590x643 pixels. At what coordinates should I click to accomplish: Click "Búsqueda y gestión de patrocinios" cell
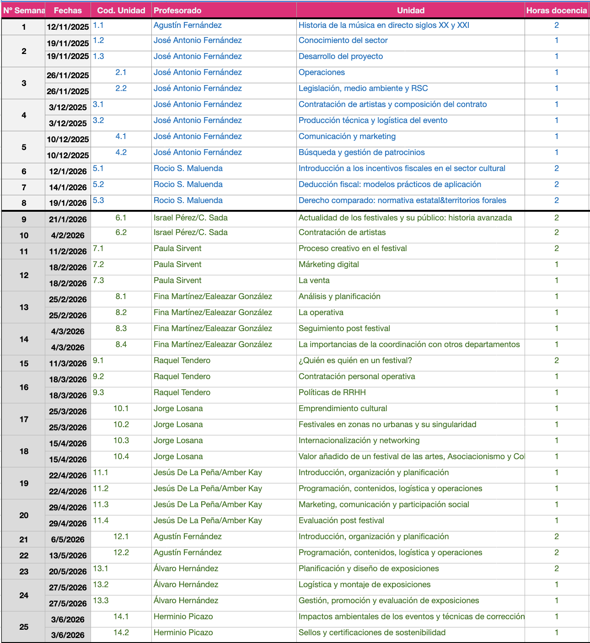pyautogui.click(x=361, y=153)
